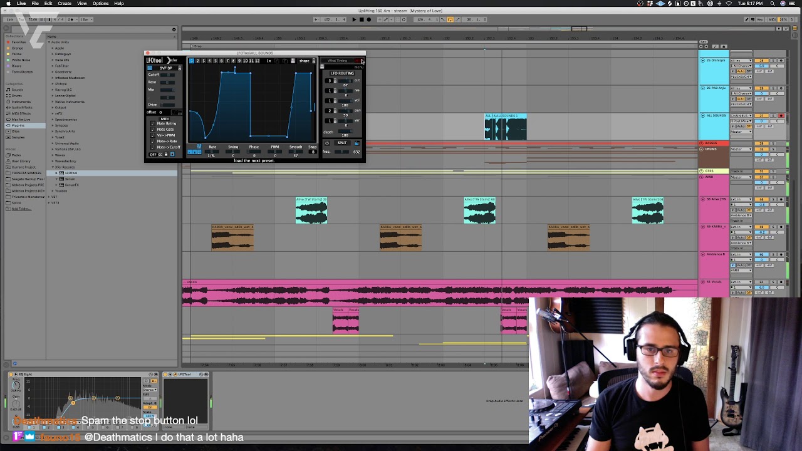
Task: Adjust the LFOTool Cutoff slider
Action: pos(167,75)
